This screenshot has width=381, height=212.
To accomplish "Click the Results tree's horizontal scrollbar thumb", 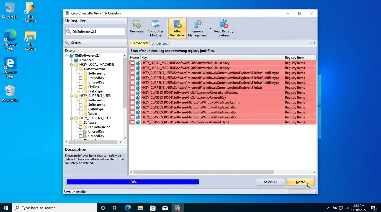I will point(92,142).
